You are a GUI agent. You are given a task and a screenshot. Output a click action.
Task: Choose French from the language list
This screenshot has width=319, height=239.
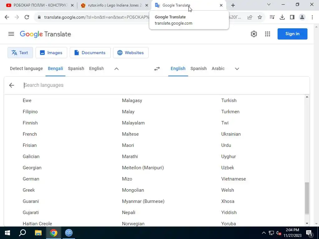(30, 134)
